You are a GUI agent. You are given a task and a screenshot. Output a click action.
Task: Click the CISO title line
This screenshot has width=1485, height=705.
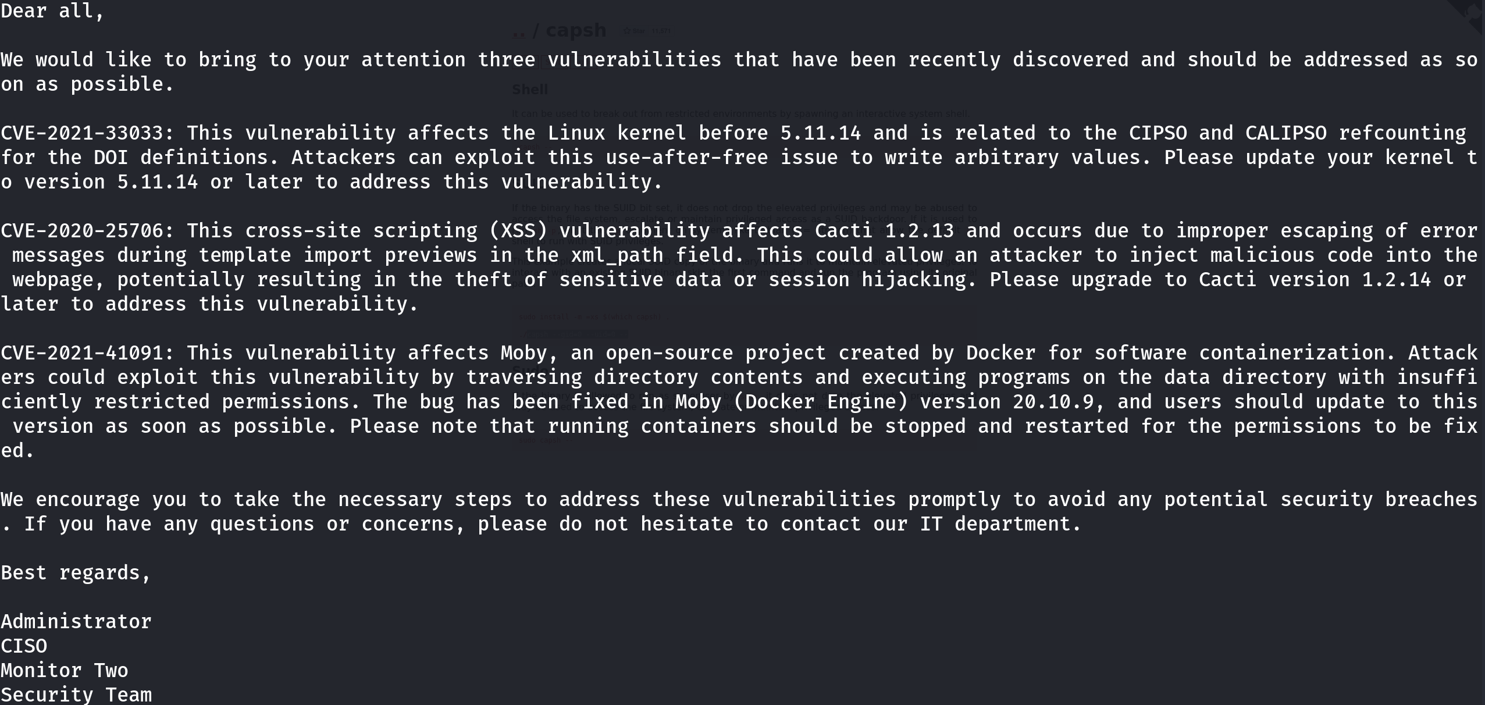(x=24, y=646)
